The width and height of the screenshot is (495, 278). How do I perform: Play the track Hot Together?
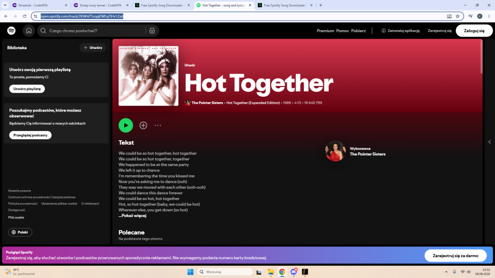126,125
